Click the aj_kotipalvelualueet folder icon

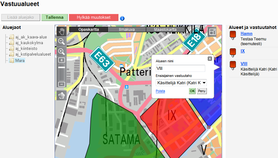(x=12, y=54)
